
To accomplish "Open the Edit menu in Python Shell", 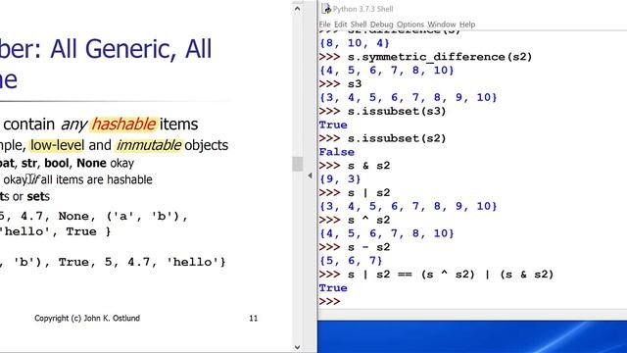I will [x=340, y=25].
